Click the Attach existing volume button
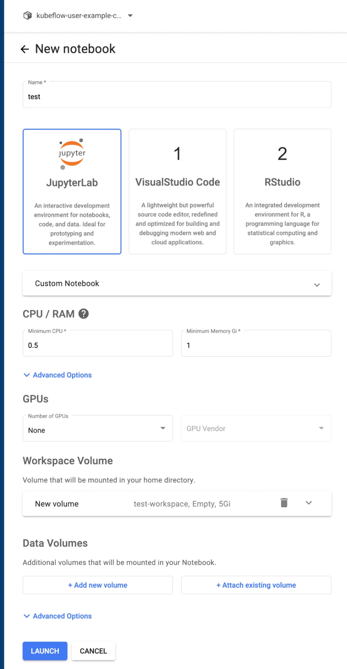The width and height of the screenshot is (347, 669). coord(256,585)
